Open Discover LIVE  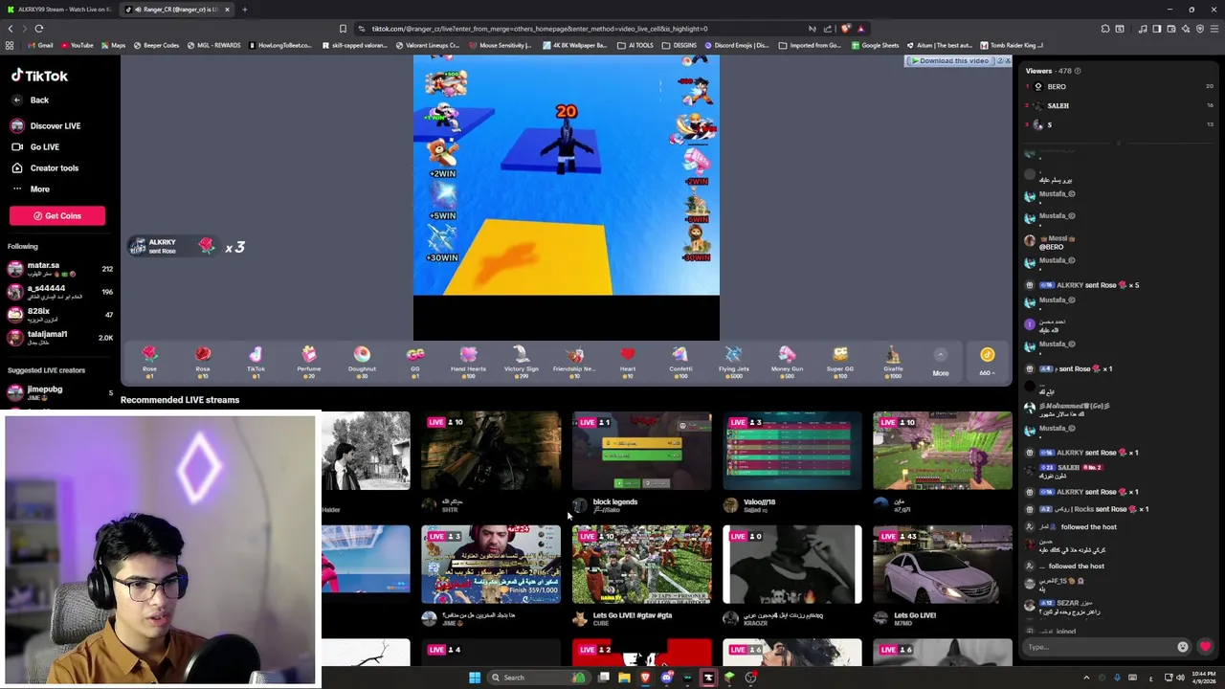coord(46,125)
